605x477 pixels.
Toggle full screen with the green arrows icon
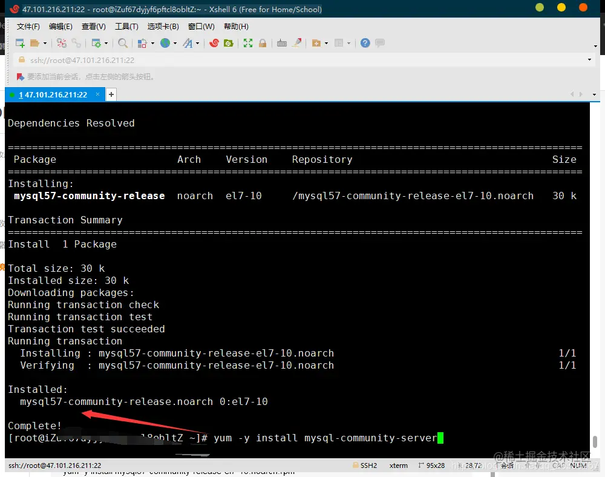(247, 43)
